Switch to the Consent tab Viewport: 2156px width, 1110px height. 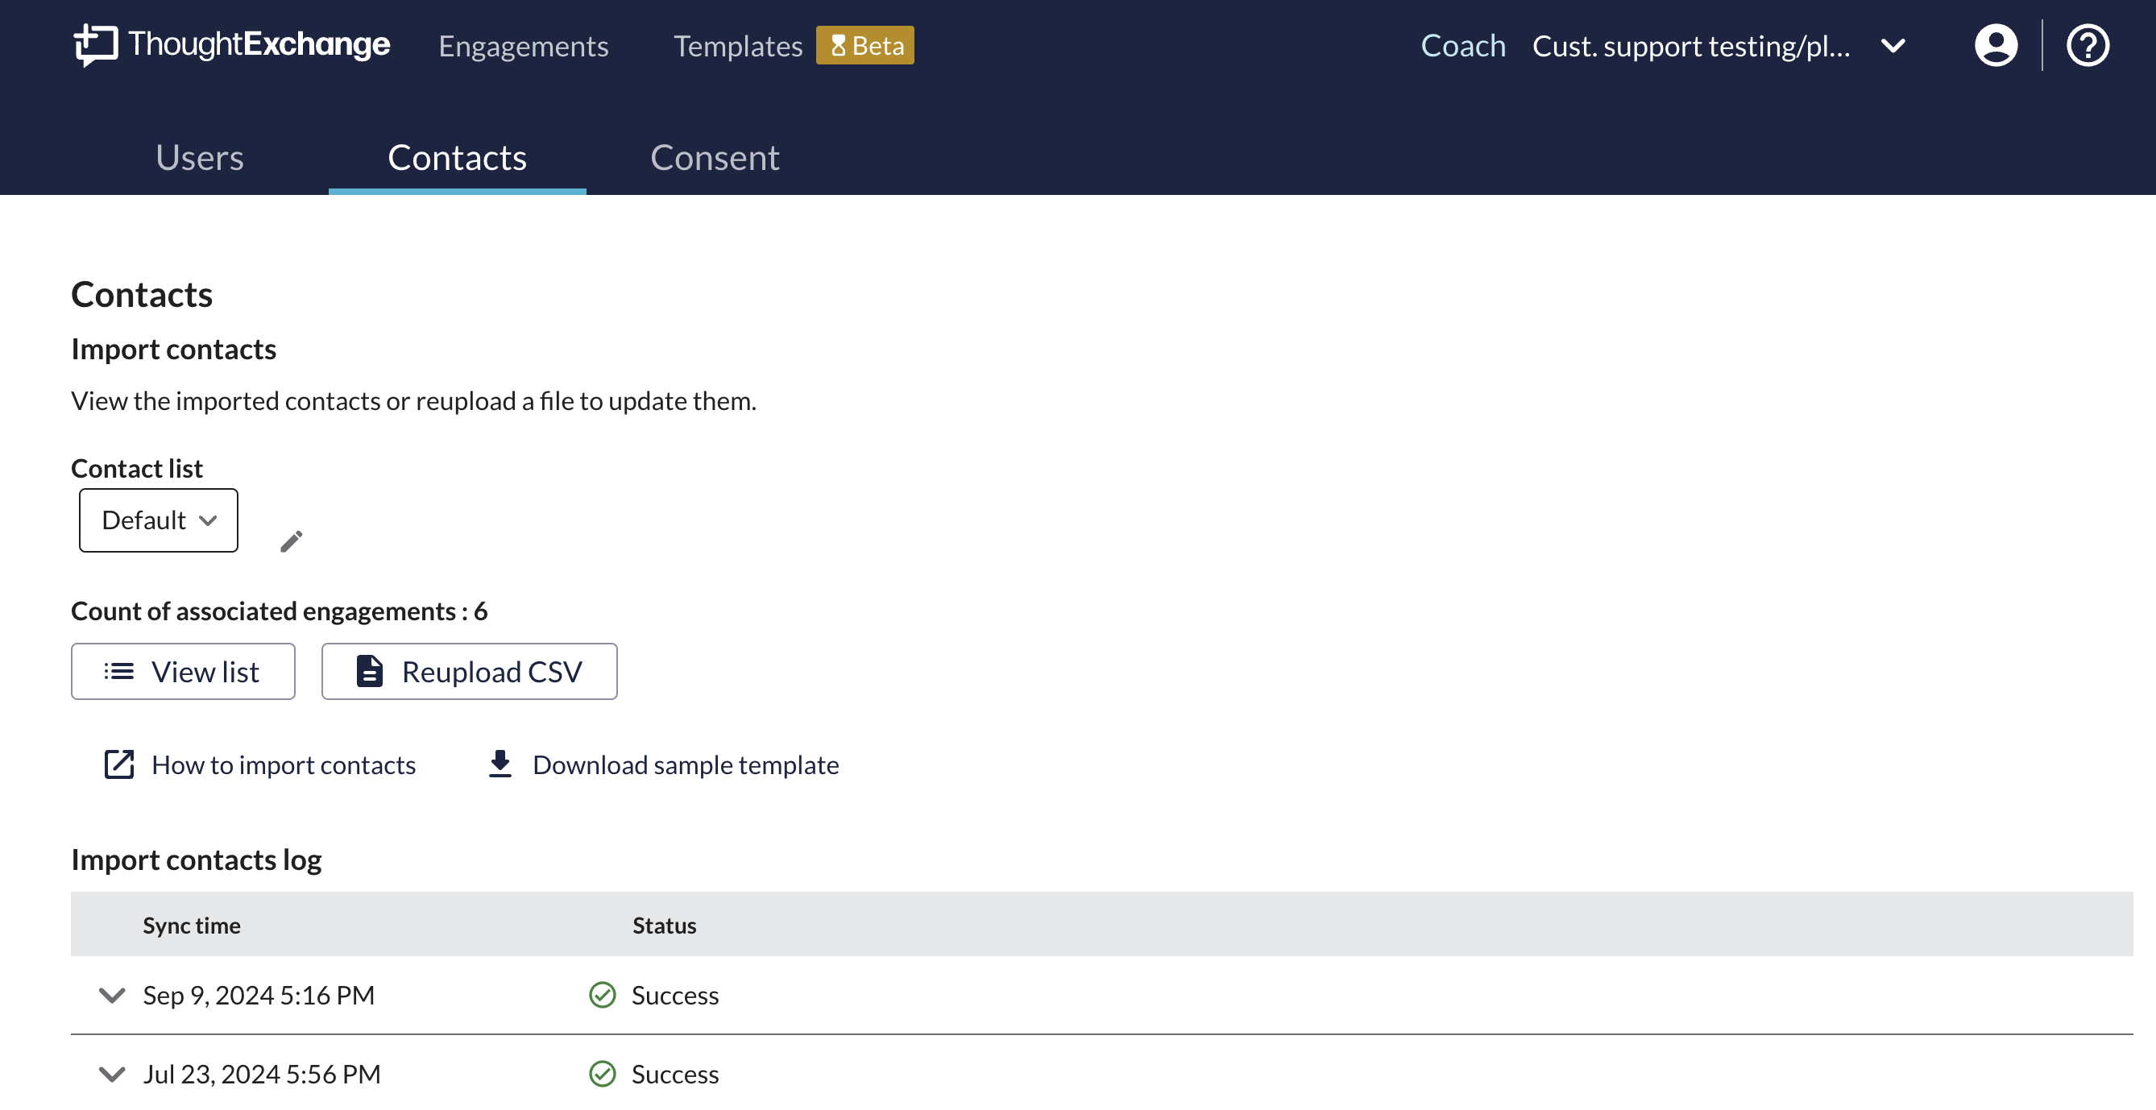[x=715, y=157]
